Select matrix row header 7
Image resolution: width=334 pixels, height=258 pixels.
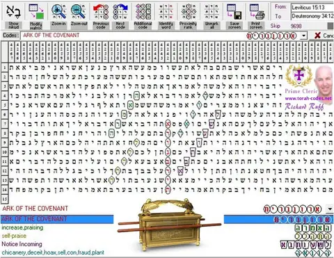(5, 124)
